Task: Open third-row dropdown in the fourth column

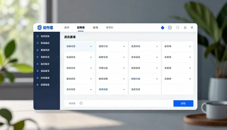Action: (178, 68)
